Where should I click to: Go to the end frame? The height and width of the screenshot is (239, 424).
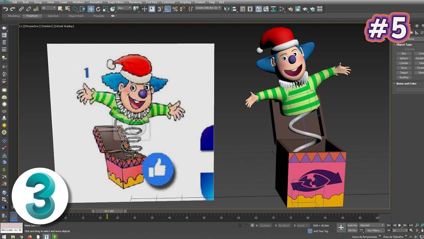411,225
